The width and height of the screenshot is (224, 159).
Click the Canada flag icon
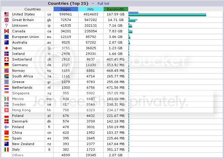pos(7,31)
